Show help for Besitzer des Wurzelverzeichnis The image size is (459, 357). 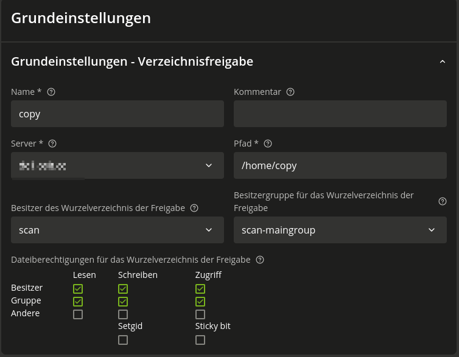click(x=194, y=208)
